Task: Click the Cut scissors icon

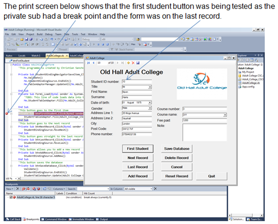Action: (x=37, y=39)
